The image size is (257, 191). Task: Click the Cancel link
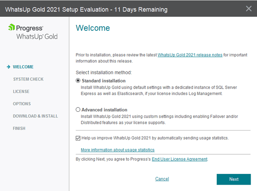pos(162,179)
